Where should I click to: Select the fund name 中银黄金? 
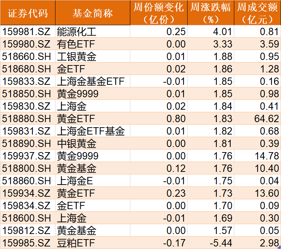point(77,143)
